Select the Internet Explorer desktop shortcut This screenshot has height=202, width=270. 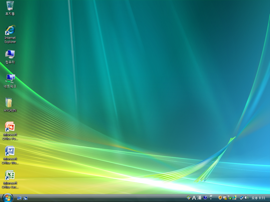click(10, 34)
